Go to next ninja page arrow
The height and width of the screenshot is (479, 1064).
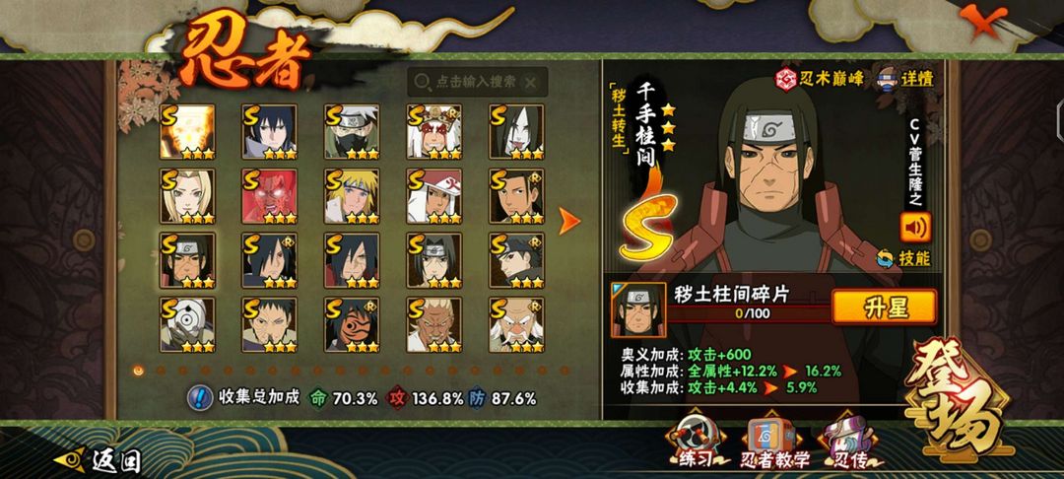click(568, 221)
